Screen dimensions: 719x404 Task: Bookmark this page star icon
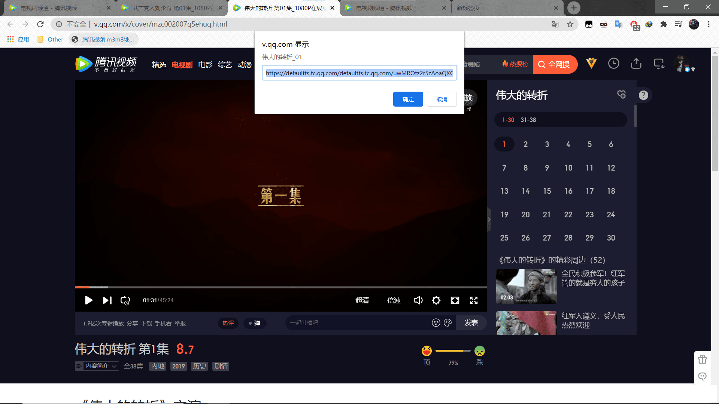[570, 24]
